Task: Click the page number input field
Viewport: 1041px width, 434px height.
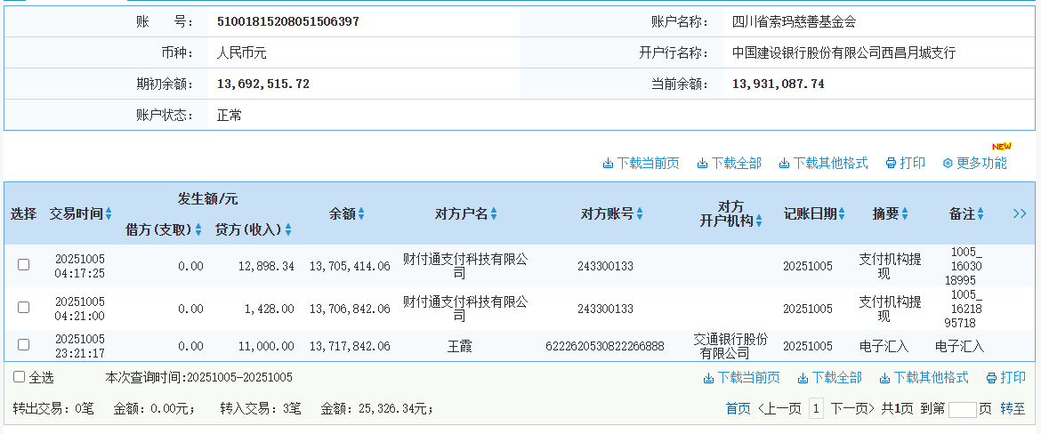Action: tap(962, 409)
